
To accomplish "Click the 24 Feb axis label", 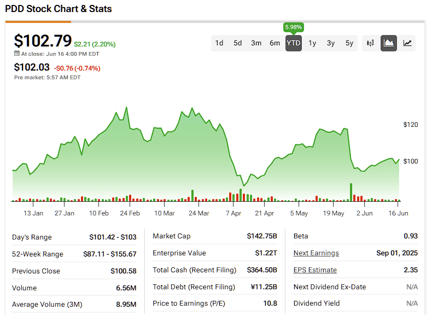I will [x=130, y=213].
